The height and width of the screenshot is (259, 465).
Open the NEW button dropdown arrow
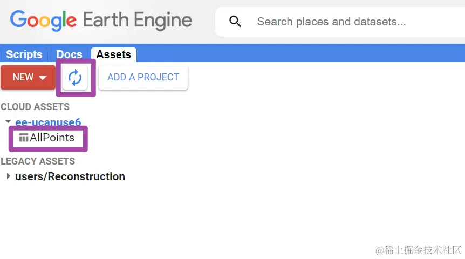pos(43,78)
